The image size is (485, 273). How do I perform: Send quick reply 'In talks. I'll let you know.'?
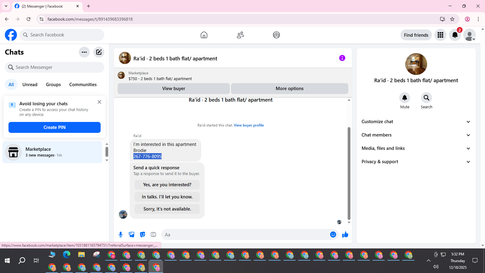[x=167, y=197]
